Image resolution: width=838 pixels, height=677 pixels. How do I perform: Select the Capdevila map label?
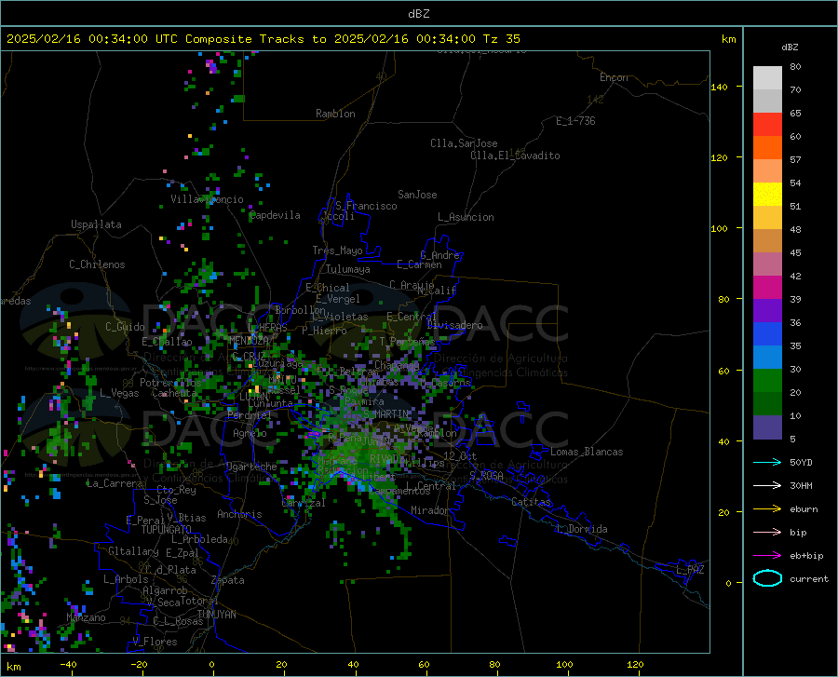point(275,215)
